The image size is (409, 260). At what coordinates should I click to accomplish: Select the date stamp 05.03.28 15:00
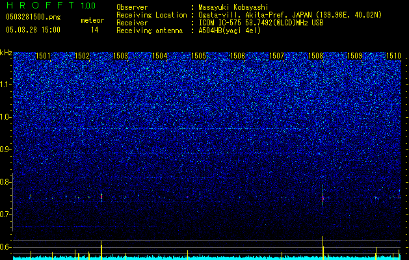(x=33, y=30)
